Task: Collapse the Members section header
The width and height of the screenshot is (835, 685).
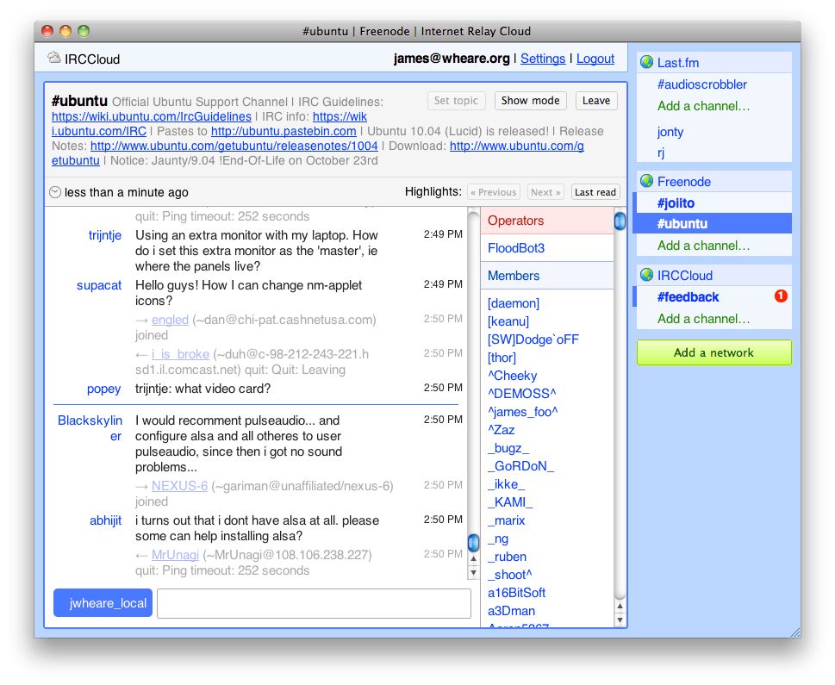Action: [x=514, y=275]
